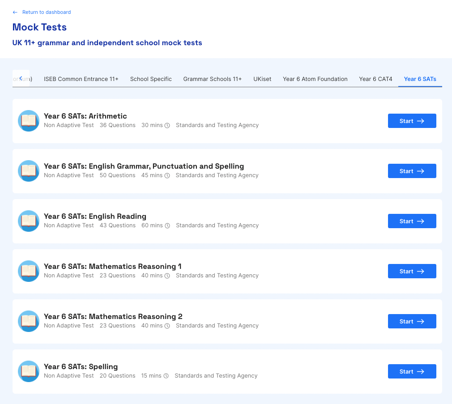Switch to the School Specific tab
This screenshot has width=452, height=404.
pos(151,79)
